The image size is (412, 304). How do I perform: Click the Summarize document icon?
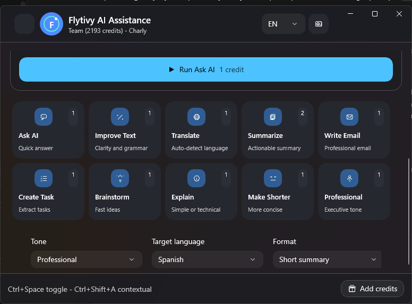(x=273, y=117)
